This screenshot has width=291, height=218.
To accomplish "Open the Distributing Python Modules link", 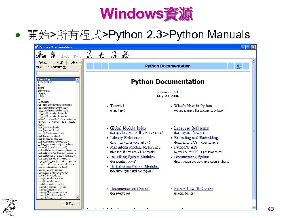I will coord(135,166).
